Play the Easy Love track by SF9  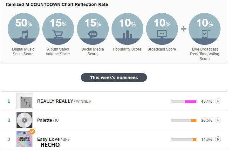pos(218,139)
